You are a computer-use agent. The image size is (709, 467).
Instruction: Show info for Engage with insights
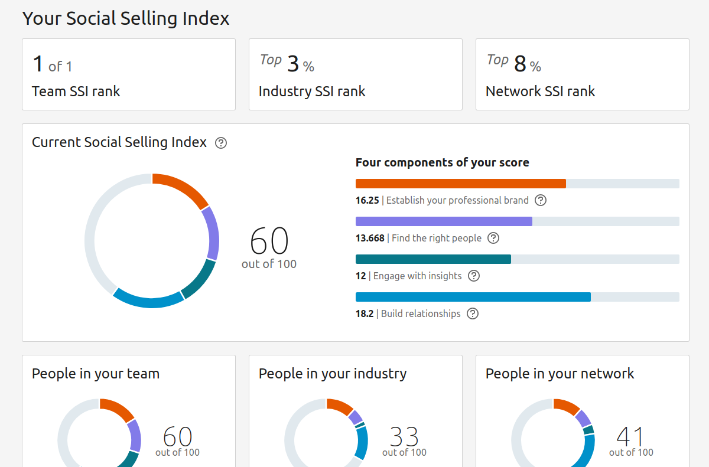click(x=474, y=276)
